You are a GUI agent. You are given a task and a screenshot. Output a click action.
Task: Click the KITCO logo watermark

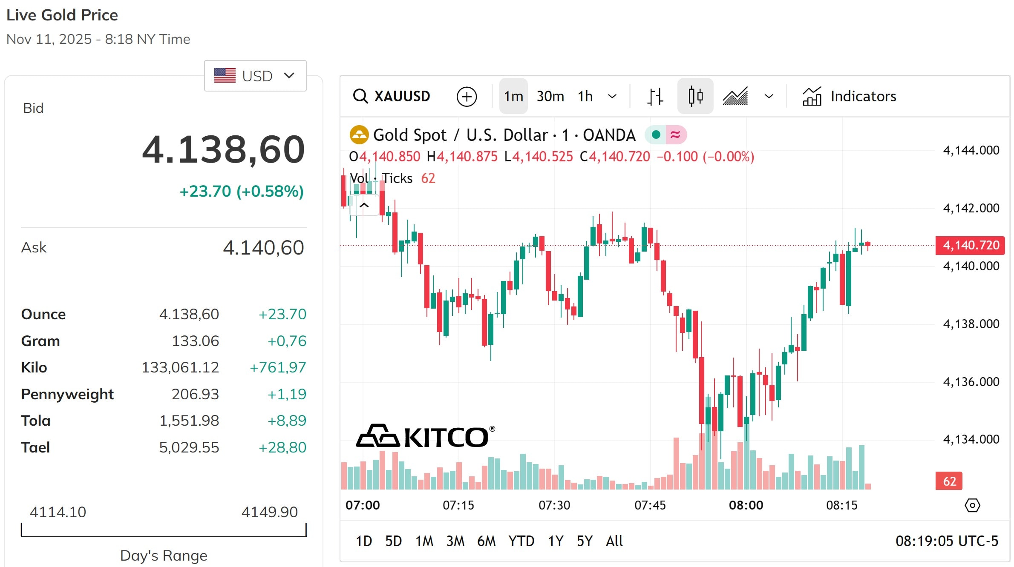point(426,436)
